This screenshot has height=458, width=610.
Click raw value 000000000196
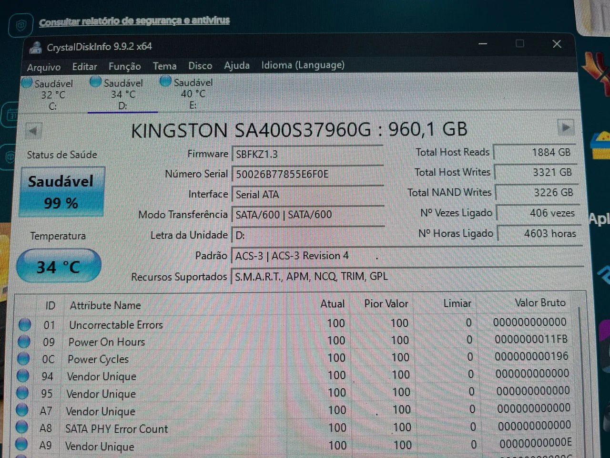click(532, 356)
